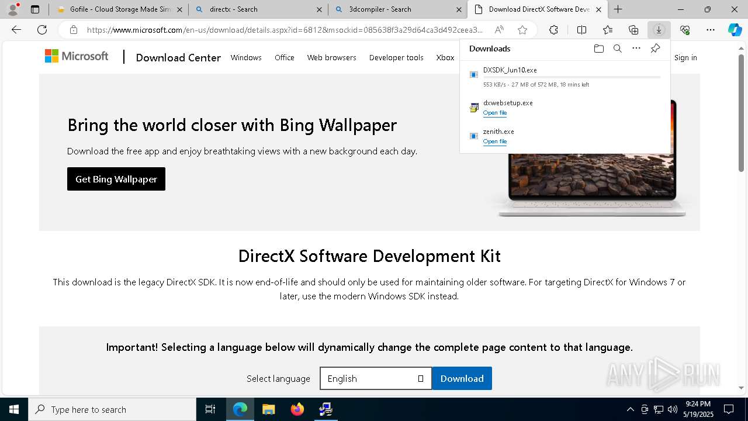Expand the English language dropdown
Image resolution: width=748 pixels, height=421 pixels.
376,378
